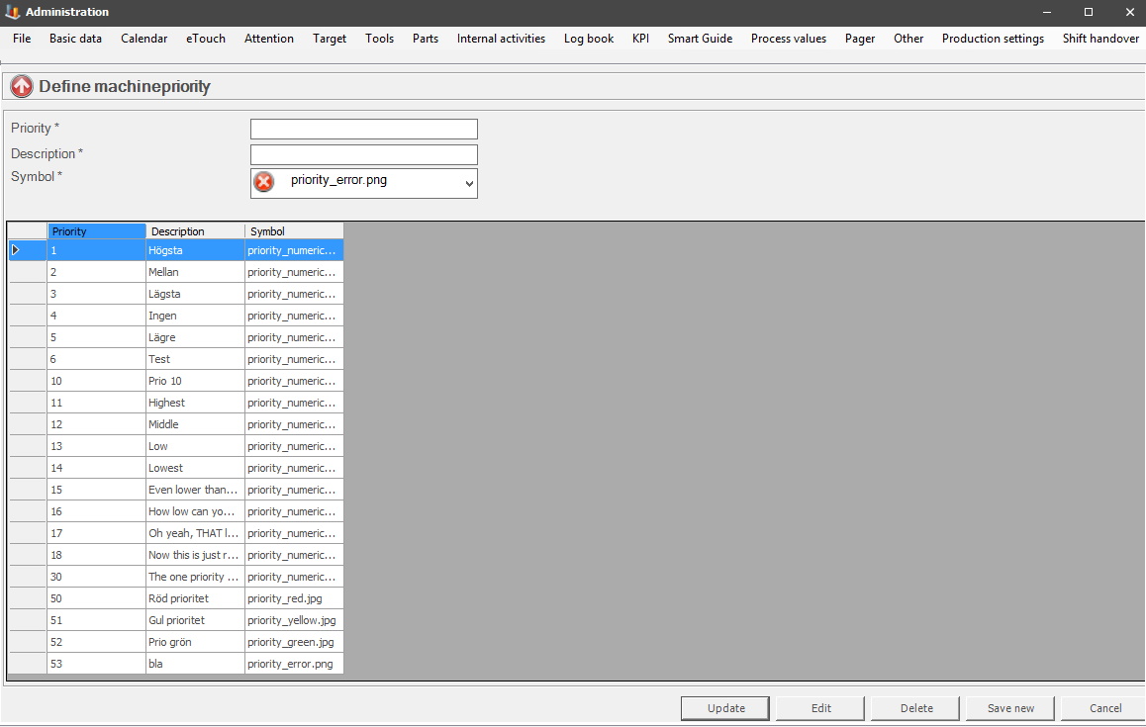The width and height of the screenshot is (1146, 727).
Task: Focus the Description text field
Action: click(x=363, y=155)
